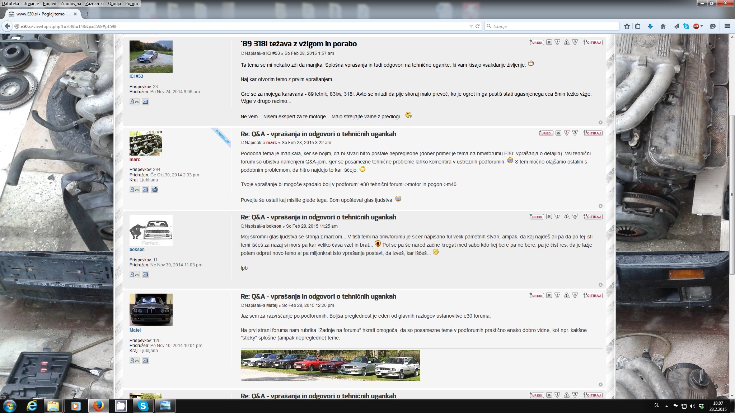Open the Orodja menu
This screenshot has width=735, height=413.
[x=114, y=4]
